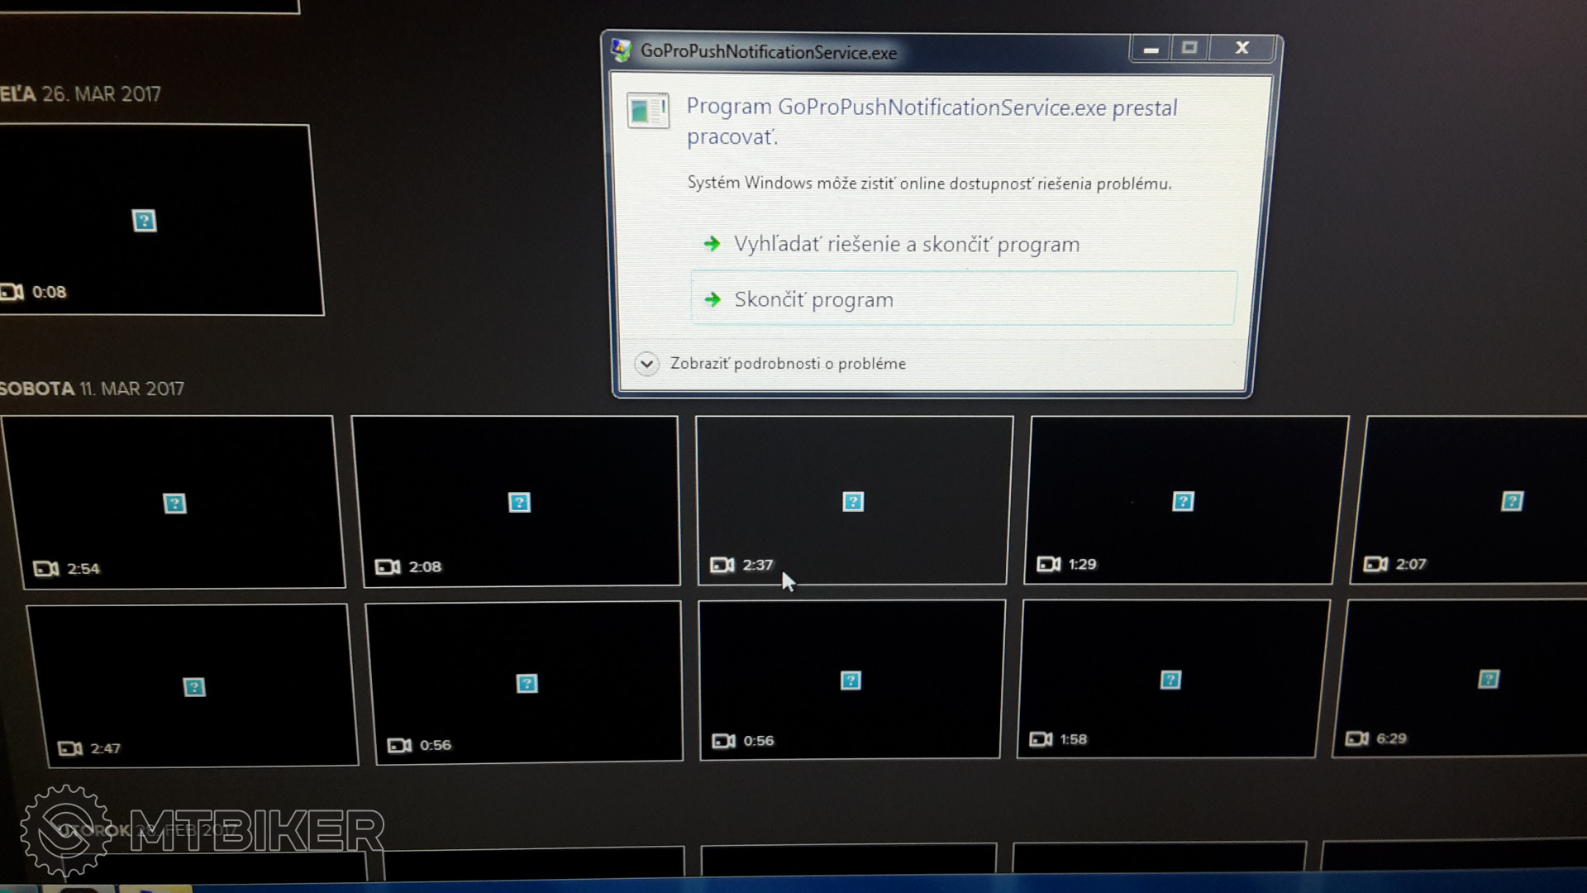Open the 2:37 video thumbnail
Viewport: 1587px width, 893px height.
(x=853, y=500)
